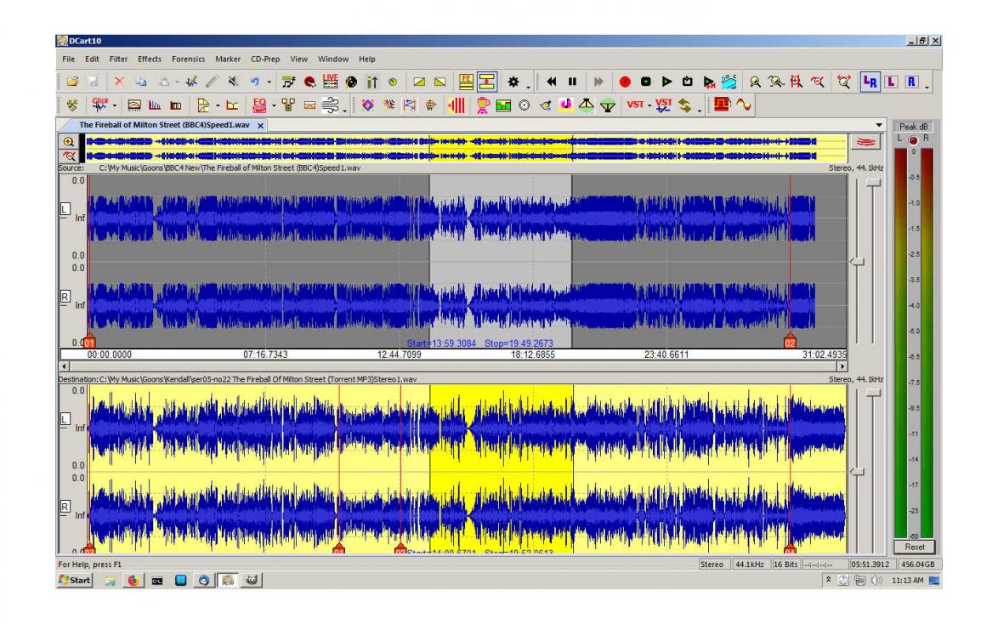The width and height of the screenshot is (998, 624).
Task: Toggle the left-channel-only L button
Action: [x=891, y=82]
